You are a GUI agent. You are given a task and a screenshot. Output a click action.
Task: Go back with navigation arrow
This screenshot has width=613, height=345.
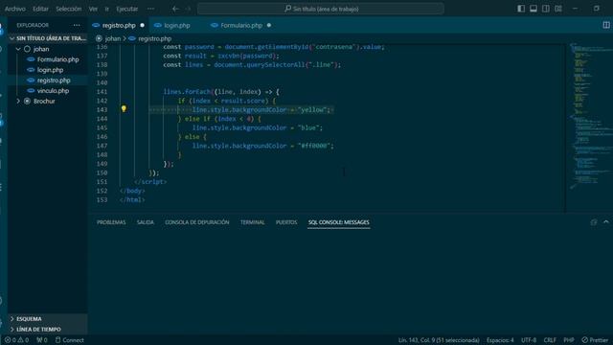175,9
